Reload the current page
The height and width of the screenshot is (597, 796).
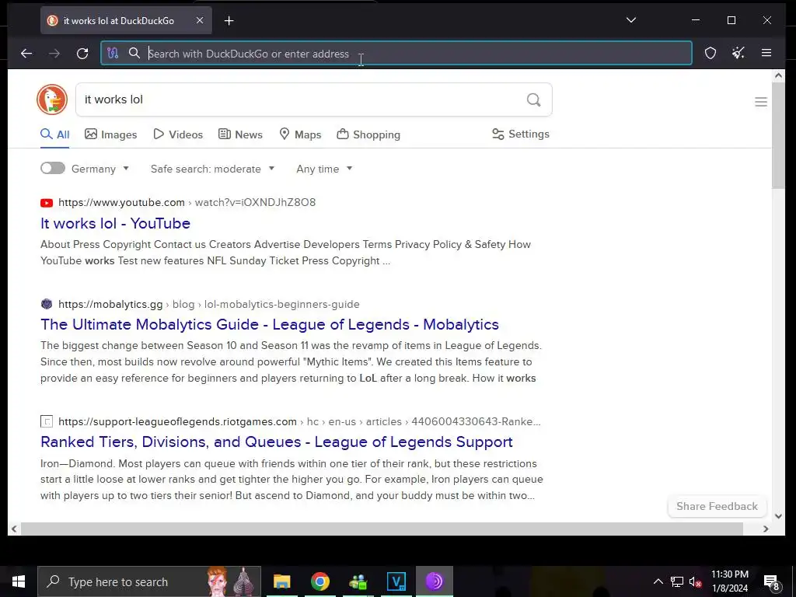82,54
